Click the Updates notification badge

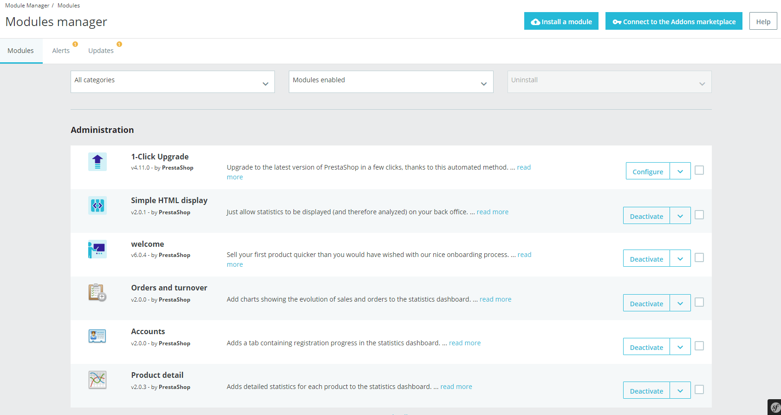point(119,44)
